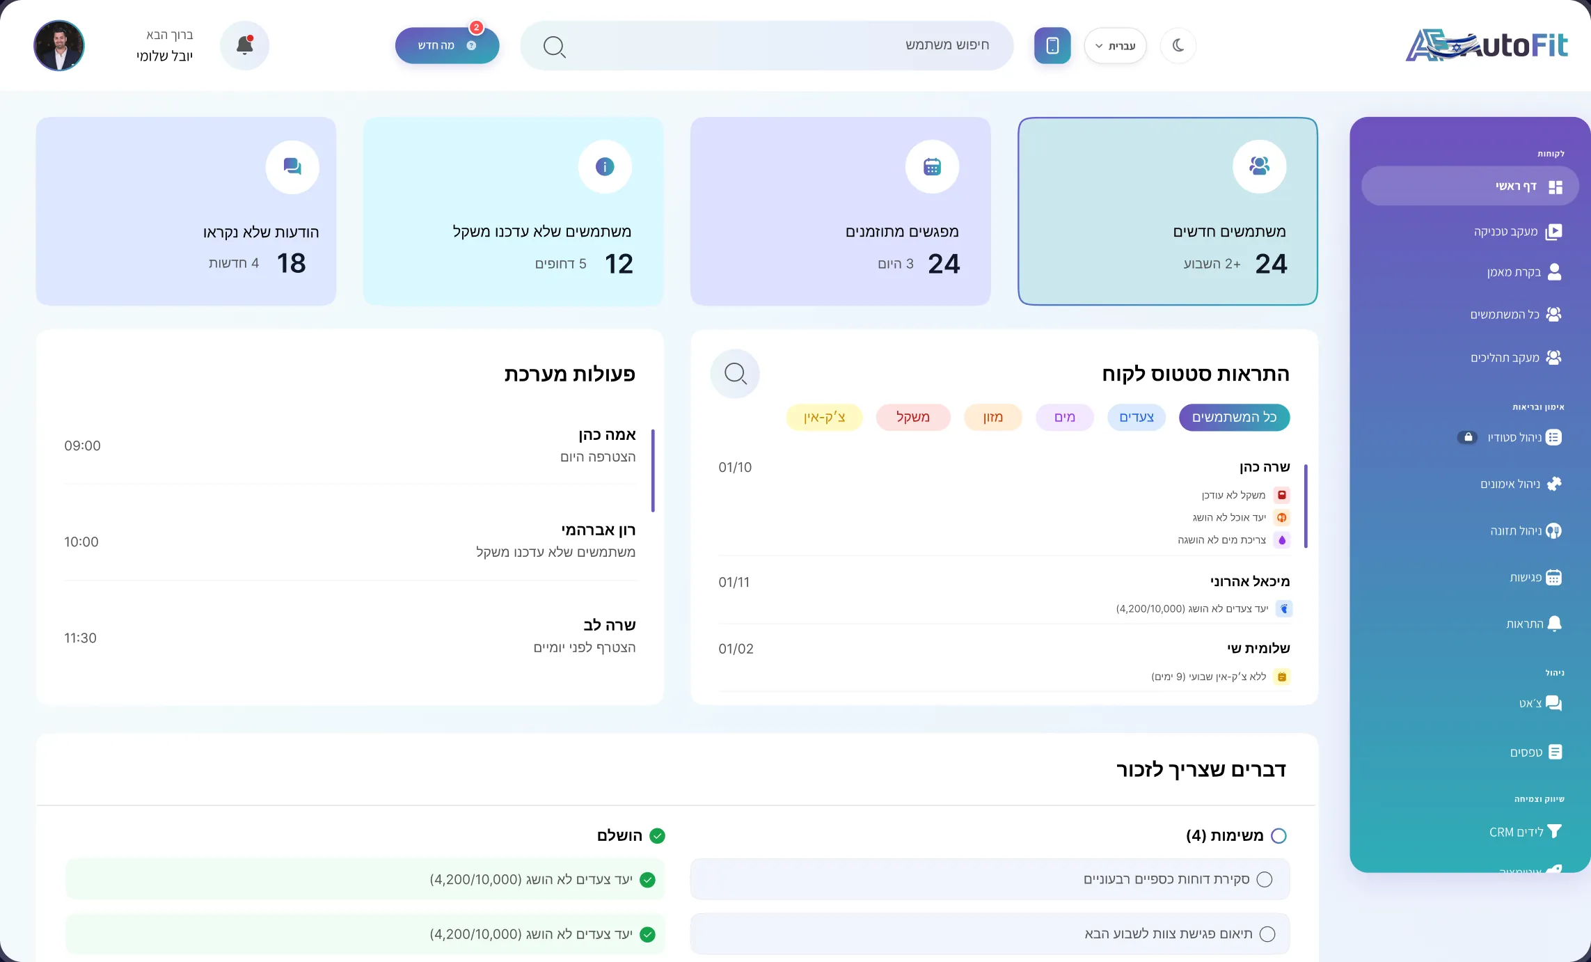
Task: Click the search button in התראות סטטוס לקוח panel
Action: [735, 374]
